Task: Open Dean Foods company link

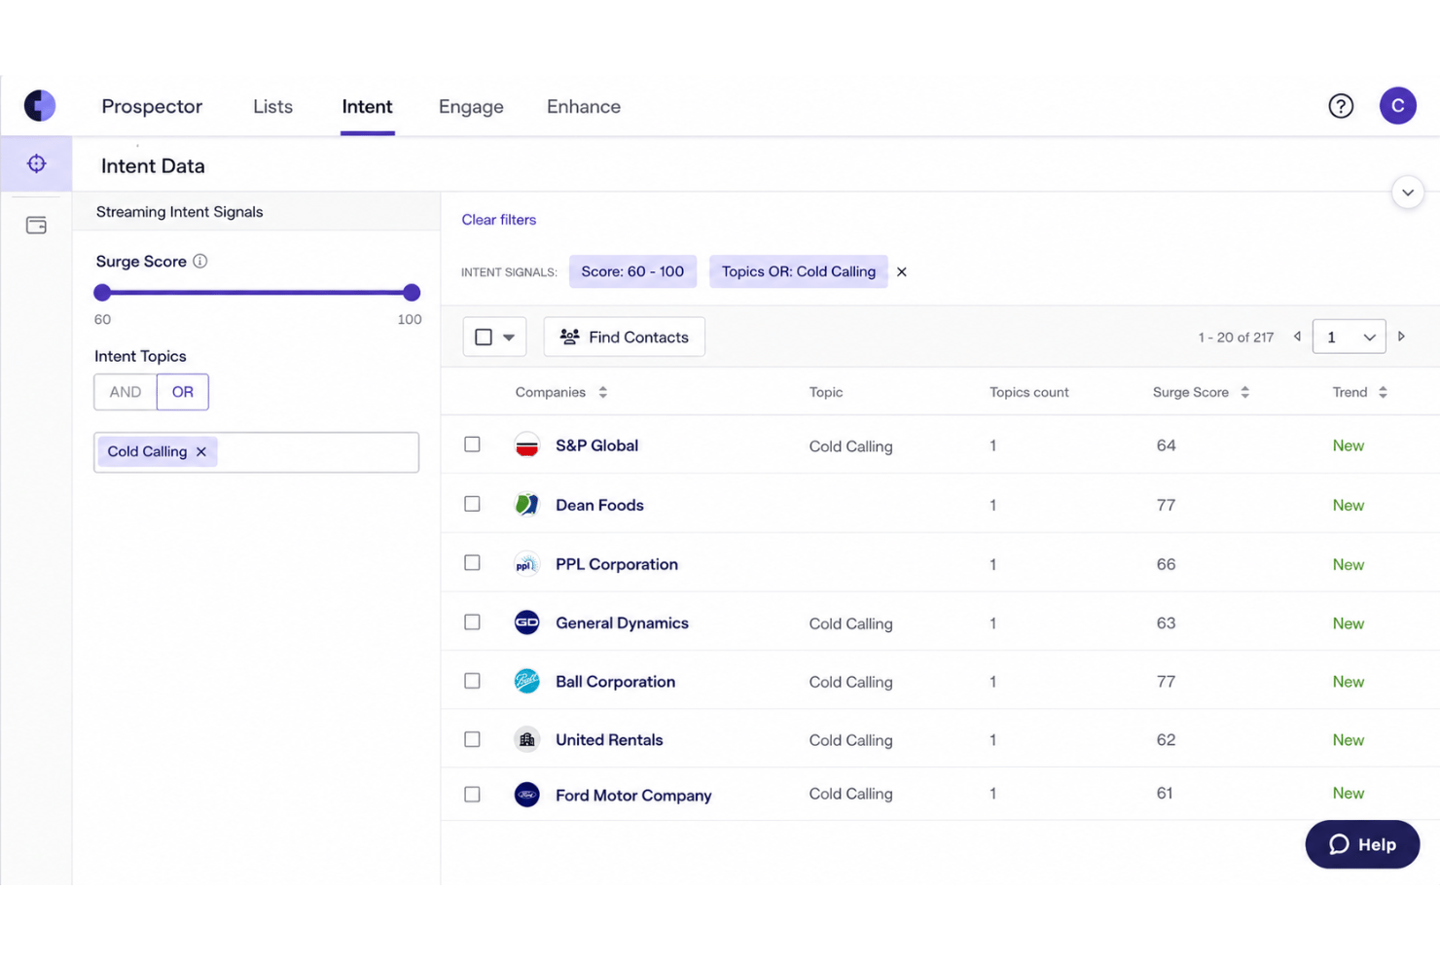Action: point(599,505)
